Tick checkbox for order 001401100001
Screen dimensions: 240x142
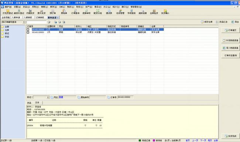28,32
